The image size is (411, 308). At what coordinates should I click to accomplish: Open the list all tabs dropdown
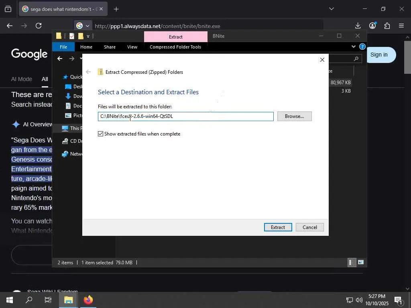coord(331,9)
